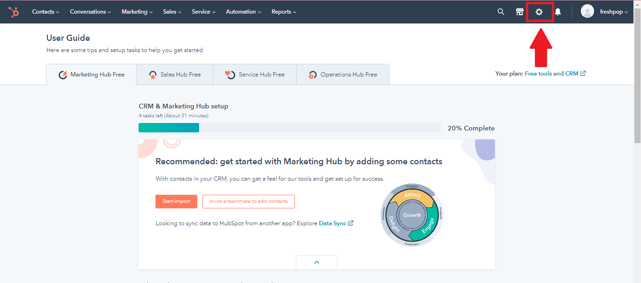Open the Free tools and CRM plan link
Image resolution: width=641 pixels, height=283 pixels.
pos(551,74)
